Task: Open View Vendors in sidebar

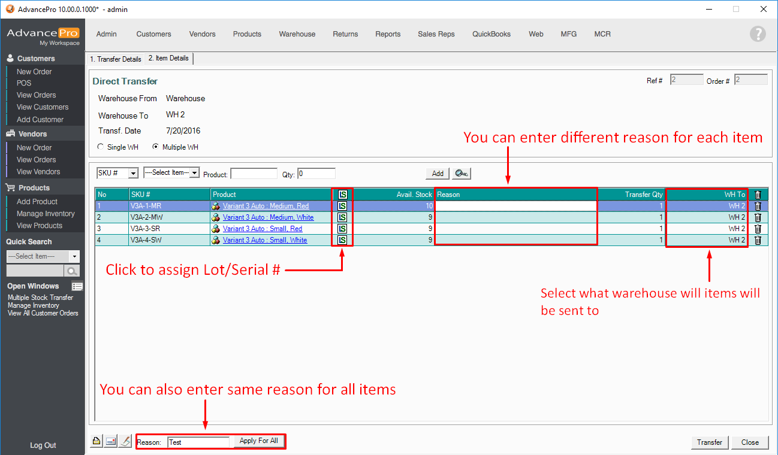Action: coord(38,172)
